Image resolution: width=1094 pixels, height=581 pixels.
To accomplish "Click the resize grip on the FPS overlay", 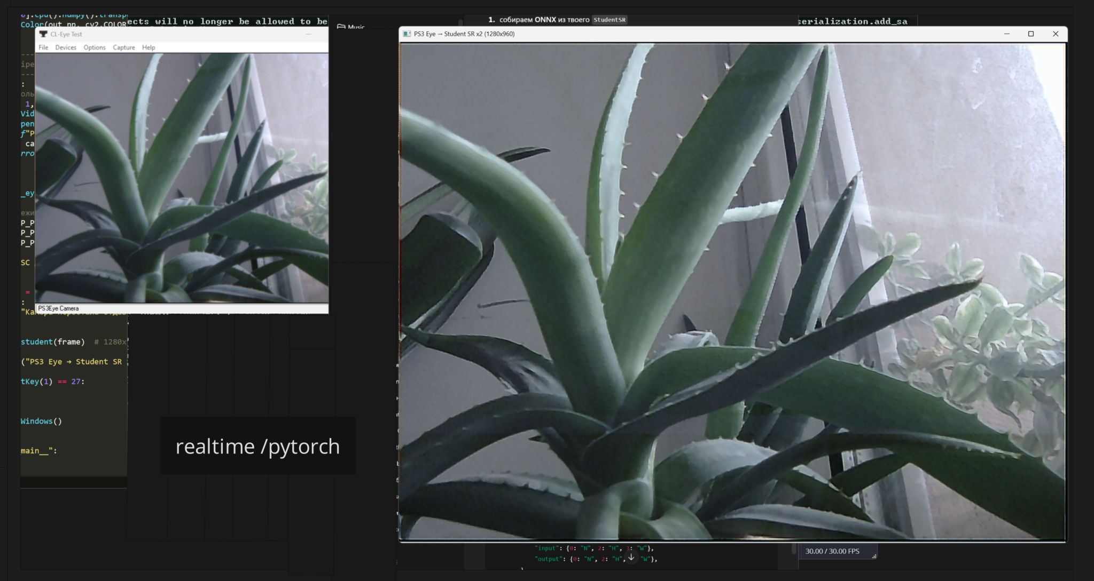I will (x=875, y=558).
